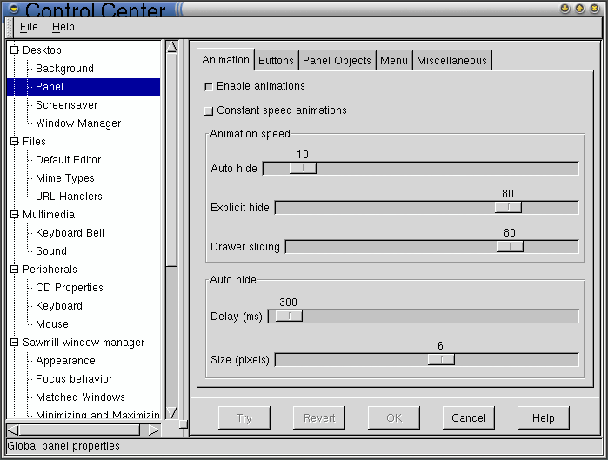The width and height of the screenshot is (608, 460).
Task: Collapse the Sawmill window manager category
Action: [x=14, y=343]
